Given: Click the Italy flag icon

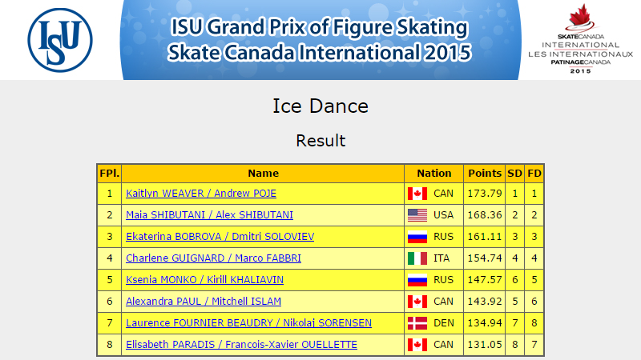Looking at the screenshot, I should (417, 258).
